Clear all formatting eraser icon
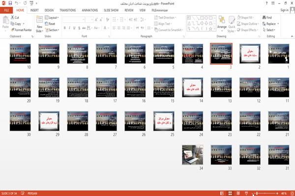Viewport: 295px width, 196px height. point(107,20)
